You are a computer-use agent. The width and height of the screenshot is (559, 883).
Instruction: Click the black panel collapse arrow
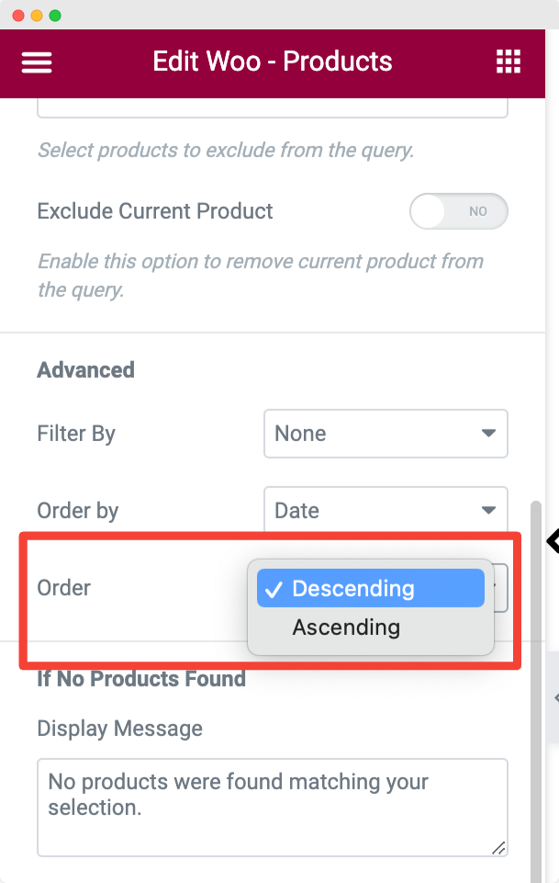(x=553, y=541)
